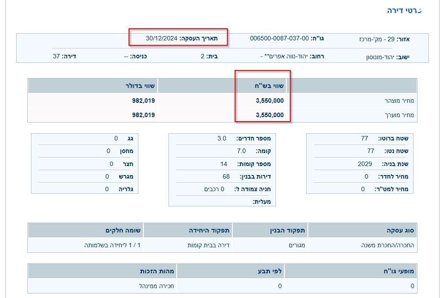The image size is (440, 298).
Task: Select 982,019 in the 'מחיר מוצהר' row
Action: [x=143, y=101]
